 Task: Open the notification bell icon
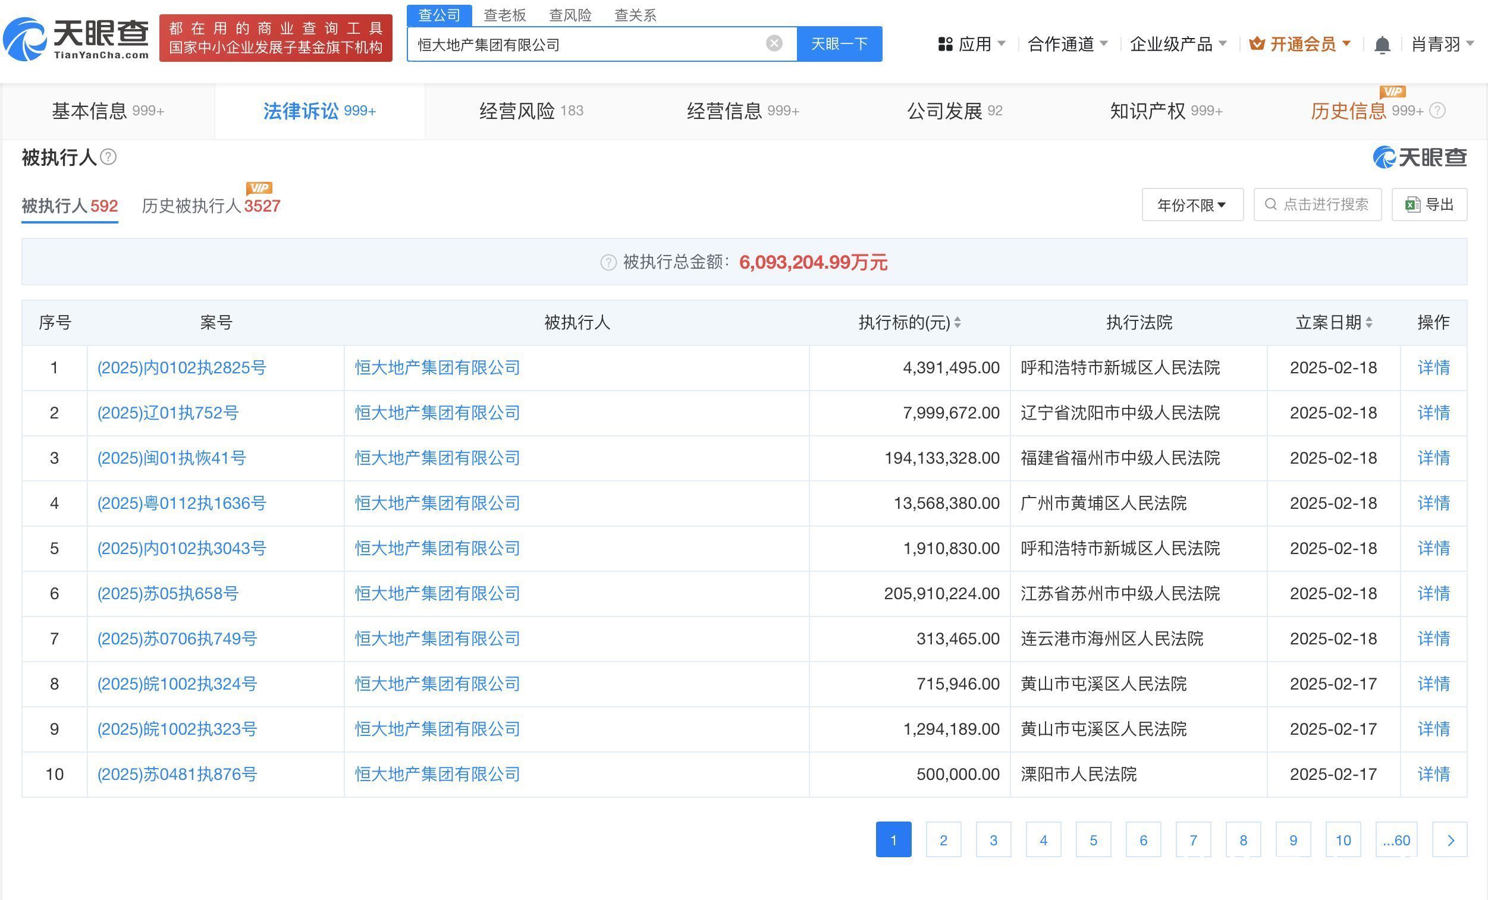coord(1382,45)
